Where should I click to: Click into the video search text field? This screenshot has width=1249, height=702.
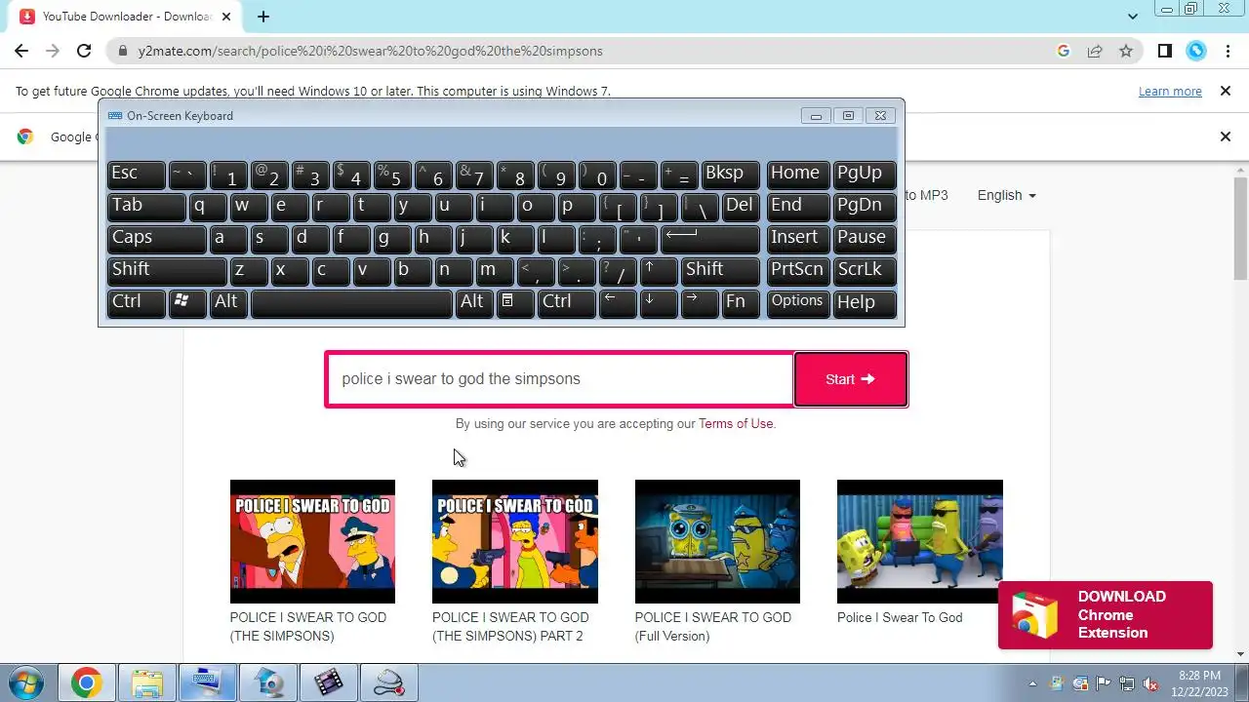560,379
